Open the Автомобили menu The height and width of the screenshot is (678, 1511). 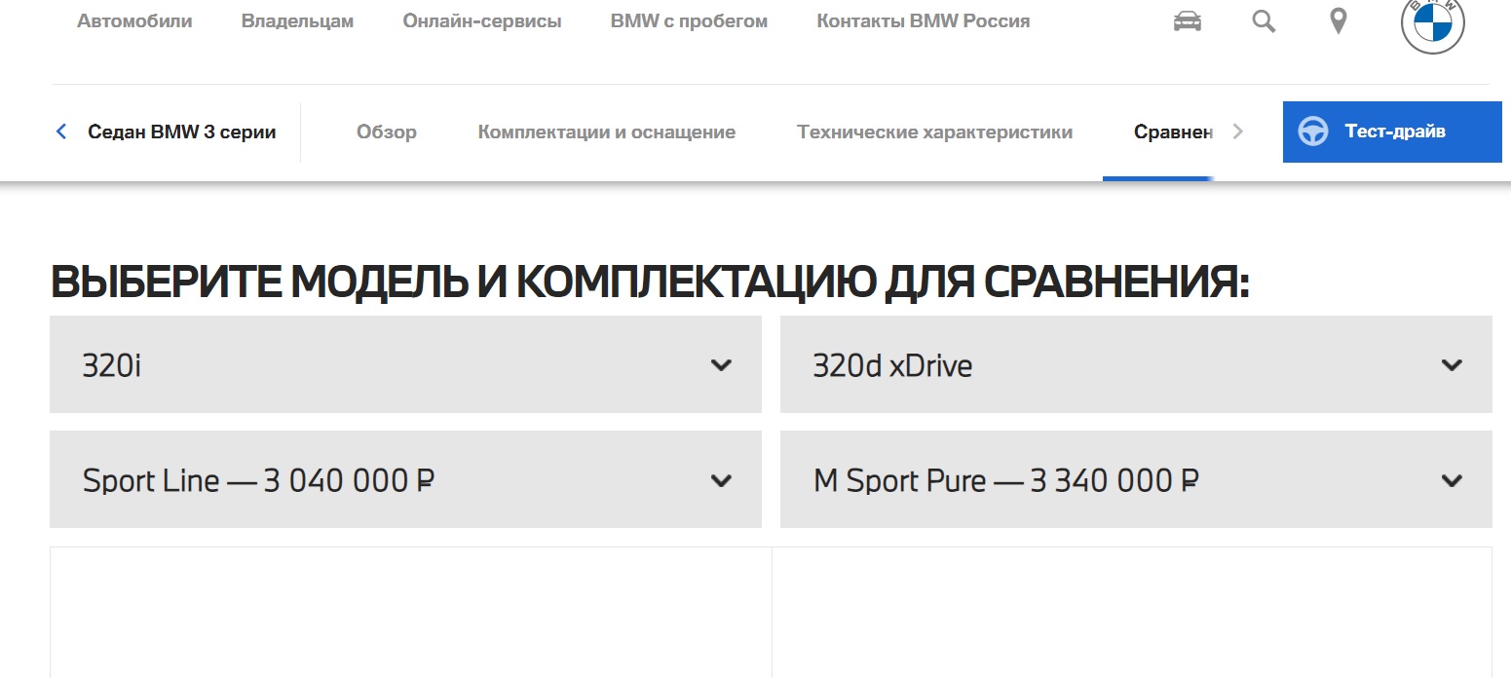[134, 20]
